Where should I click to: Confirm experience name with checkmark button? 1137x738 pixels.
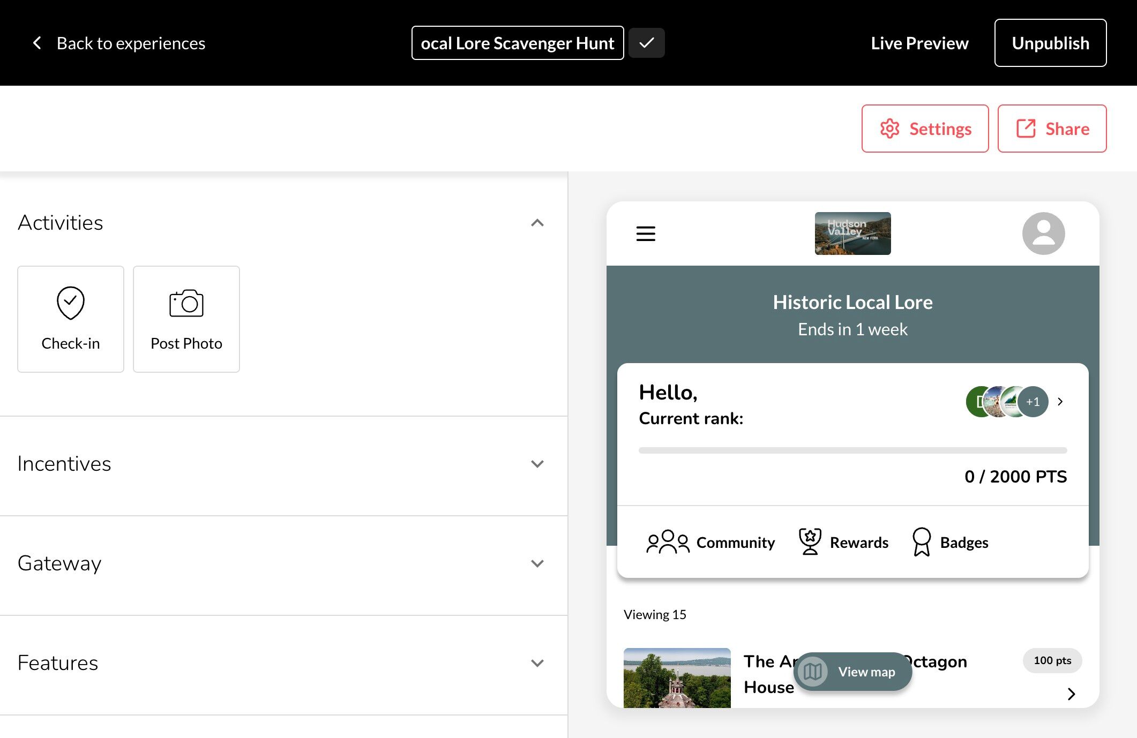coord(646,43)
